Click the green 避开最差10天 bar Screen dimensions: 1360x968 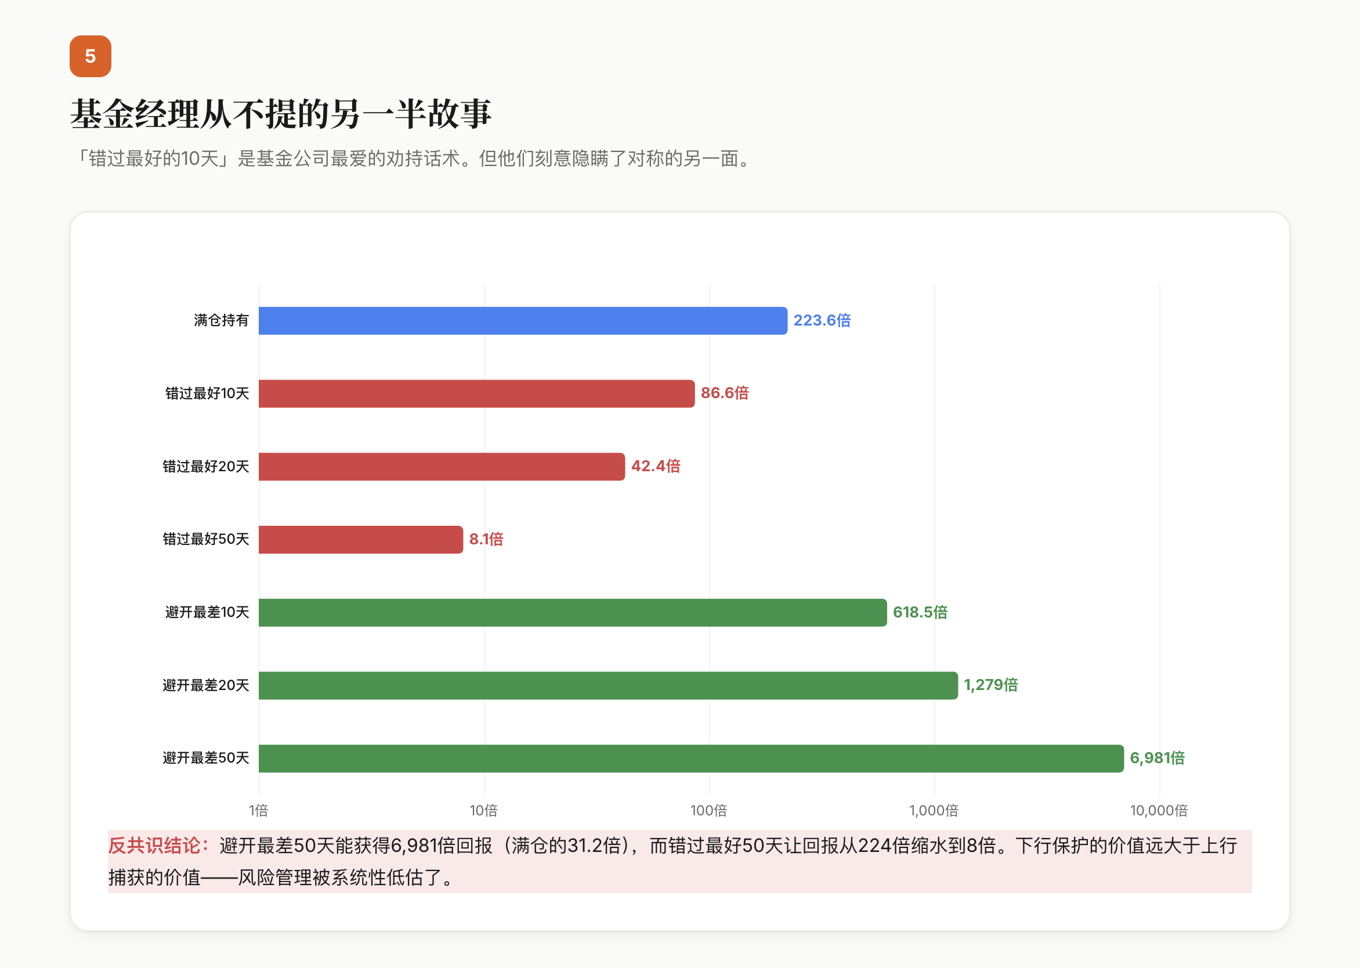(572, 612)
